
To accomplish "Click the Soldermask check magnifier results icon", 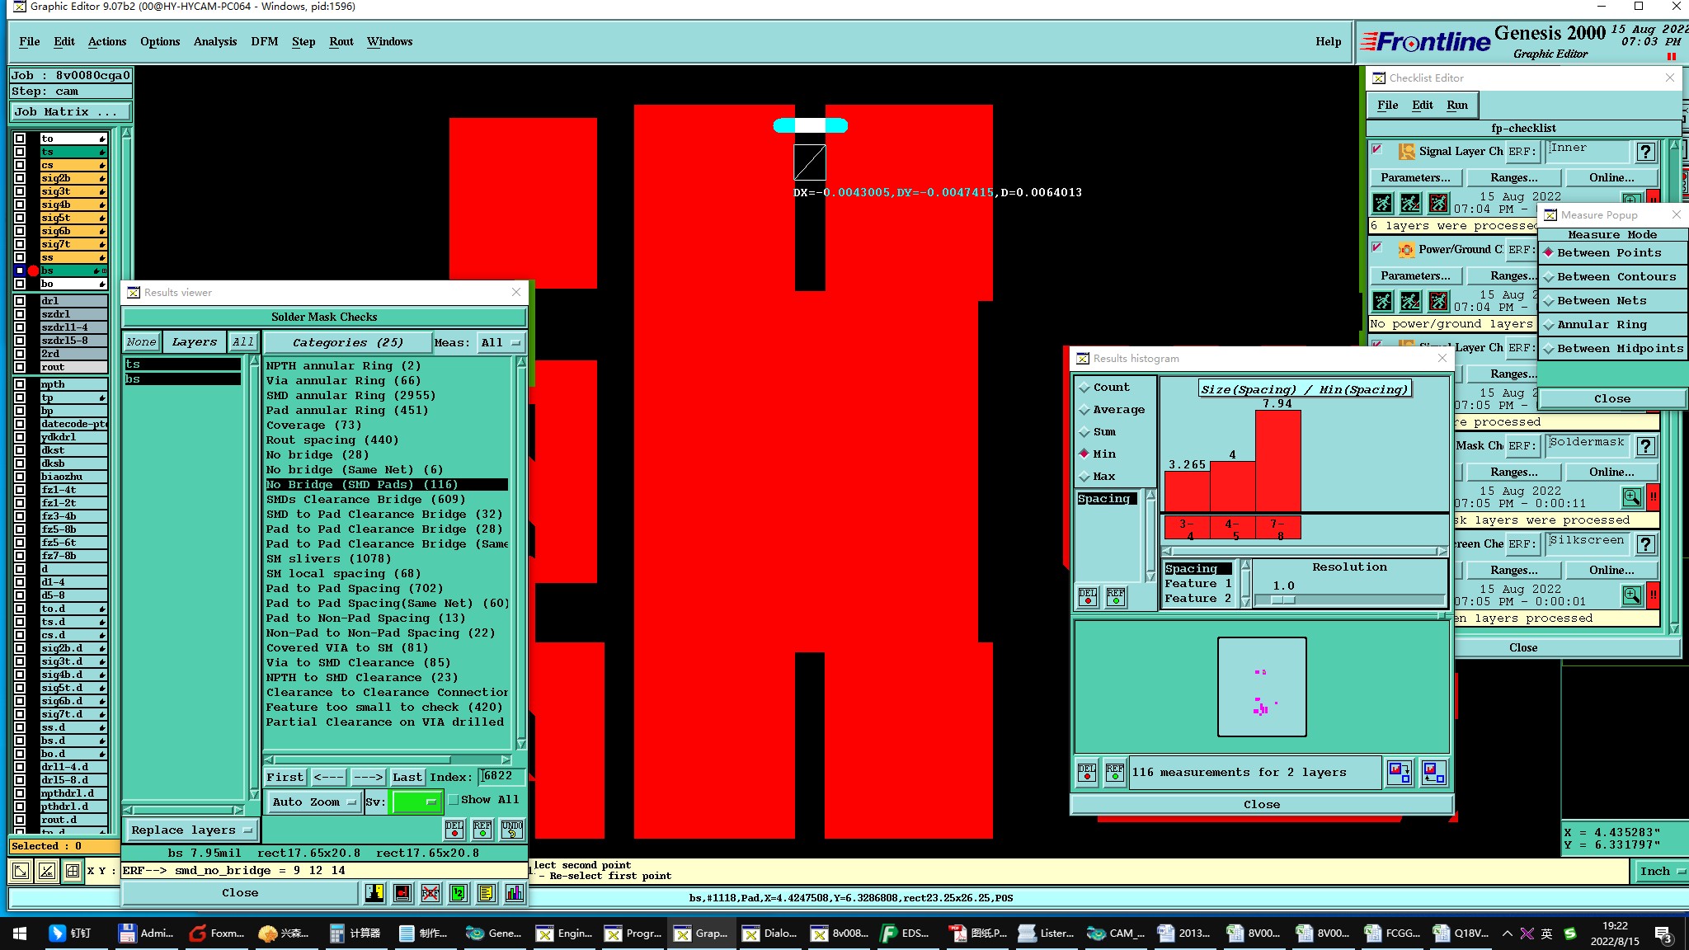I will point(1631,497).
